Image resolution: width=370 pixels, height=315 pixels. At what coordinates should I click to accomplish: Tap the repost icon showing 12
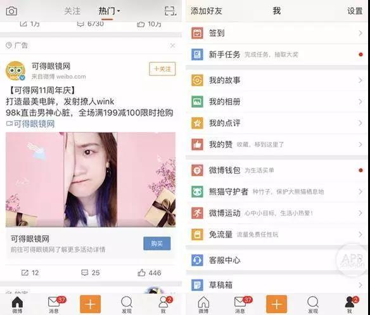click(25, 273)
